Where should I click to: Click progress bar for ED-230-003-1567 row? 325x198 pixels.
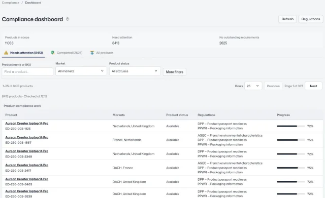pyautogui.click(x=290, y=140)
